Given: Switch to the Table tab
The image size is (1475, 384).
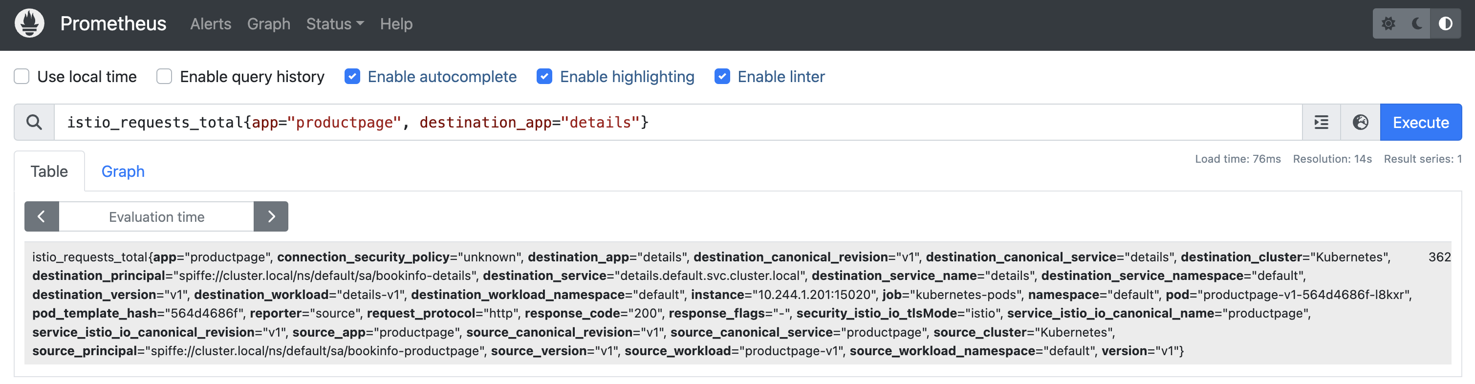Looking at the screenshot, I should click(x=49, y=171).
